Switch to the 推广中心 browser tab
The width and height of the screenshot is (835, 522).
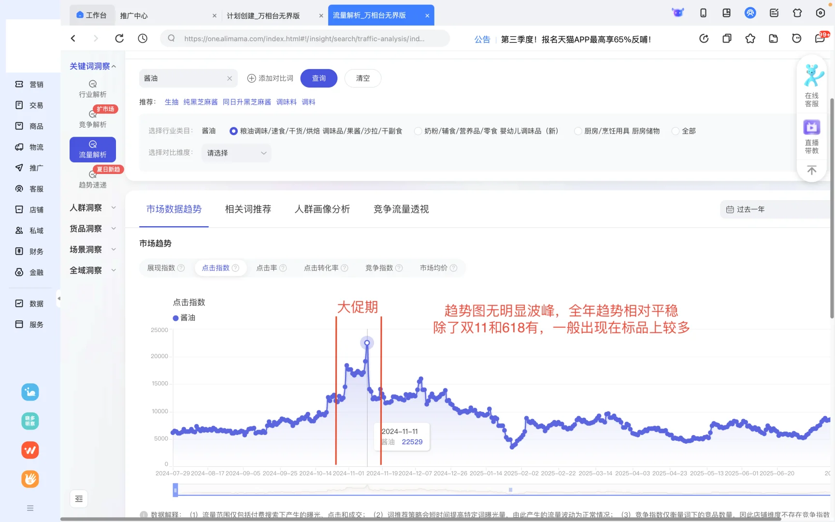(x=135, y=15)
